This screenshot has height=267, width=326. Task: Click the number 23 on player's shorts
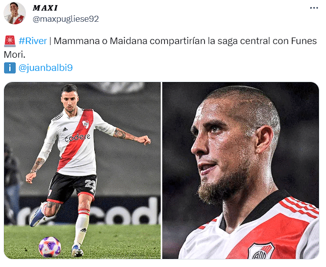tap(90, 184)
